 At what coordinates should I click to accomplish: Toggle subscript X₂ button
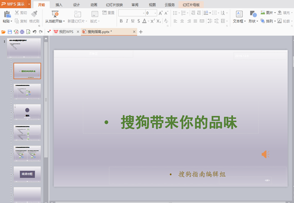pos(159,21)
